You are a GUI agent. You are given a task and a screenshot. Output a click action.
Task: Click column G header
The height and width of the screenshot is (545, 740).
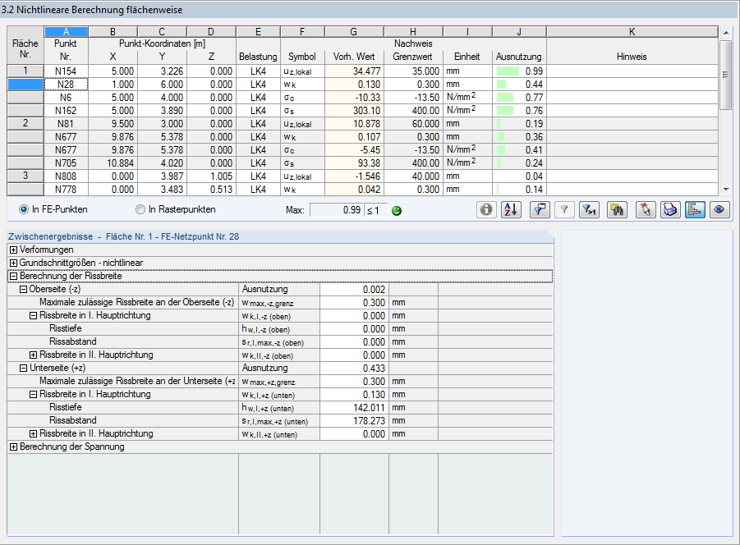click(354, 31)
